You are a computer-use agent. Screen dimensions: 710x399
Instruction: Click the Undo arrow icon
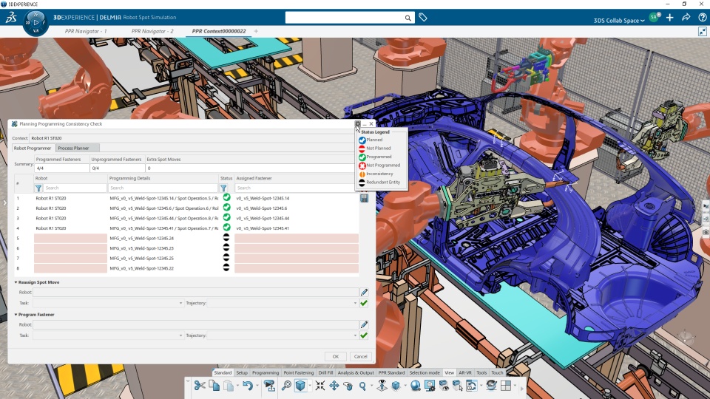click(247, 386)
